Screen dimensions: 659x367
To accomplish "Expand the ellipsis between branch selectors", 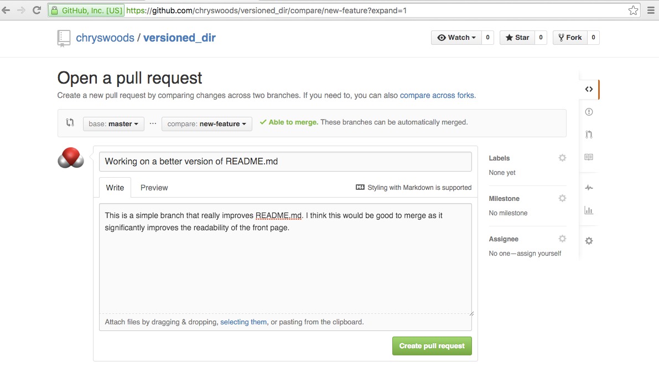I will click(153, 123).
